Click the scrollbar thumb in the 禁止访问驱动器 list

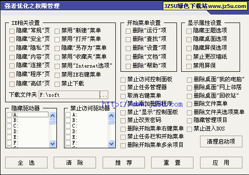coord(111,122)
